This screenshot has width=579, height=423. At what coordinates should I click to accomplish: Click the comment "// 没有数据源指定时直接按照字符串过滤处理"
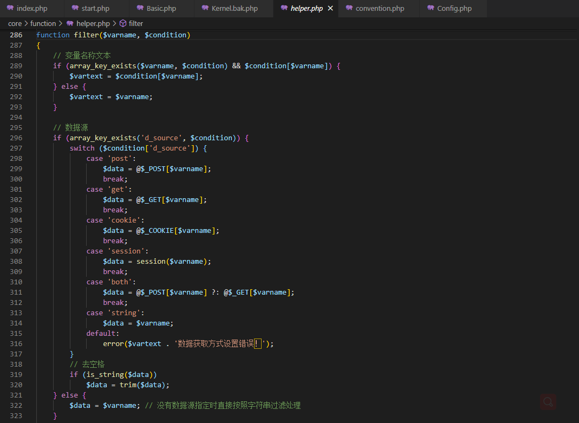(x=223, y=406)
